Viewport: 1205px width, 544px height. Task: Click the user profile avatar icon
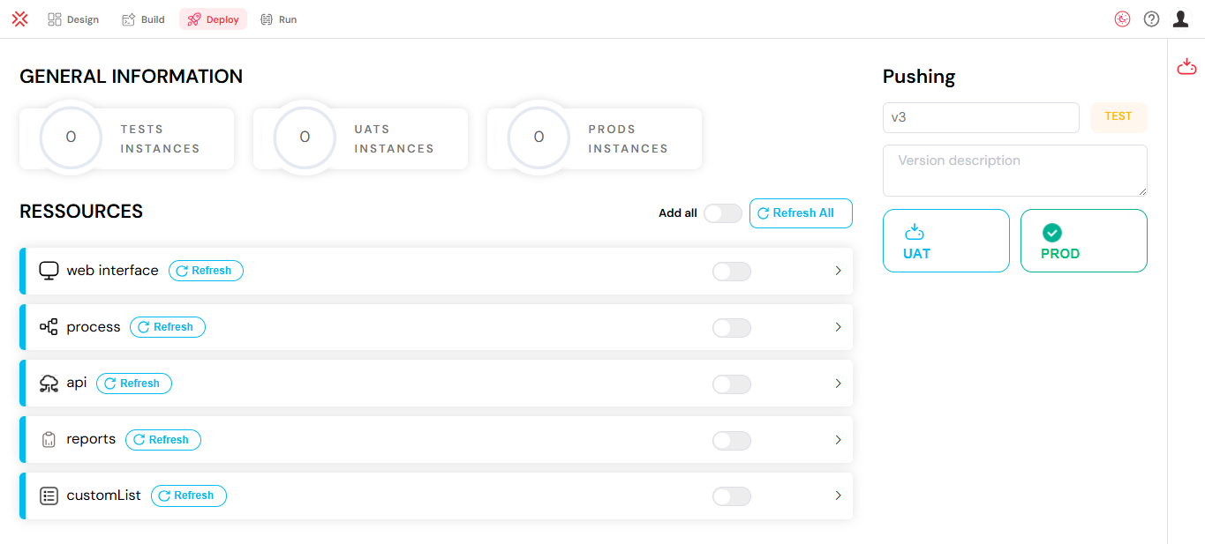[x=1180, y=19]
